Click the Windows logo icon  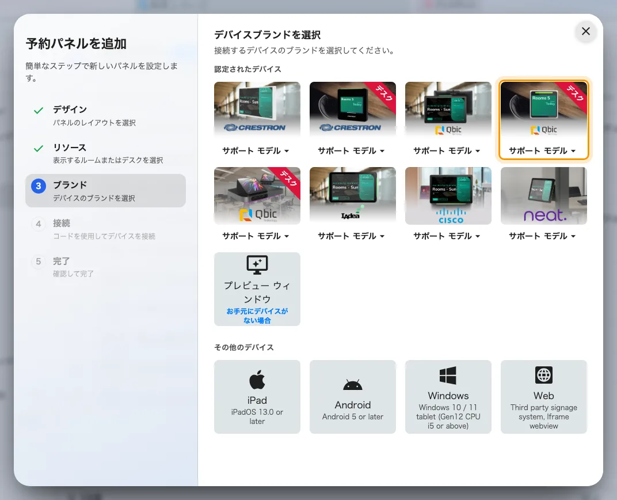[x=448, y=376]
